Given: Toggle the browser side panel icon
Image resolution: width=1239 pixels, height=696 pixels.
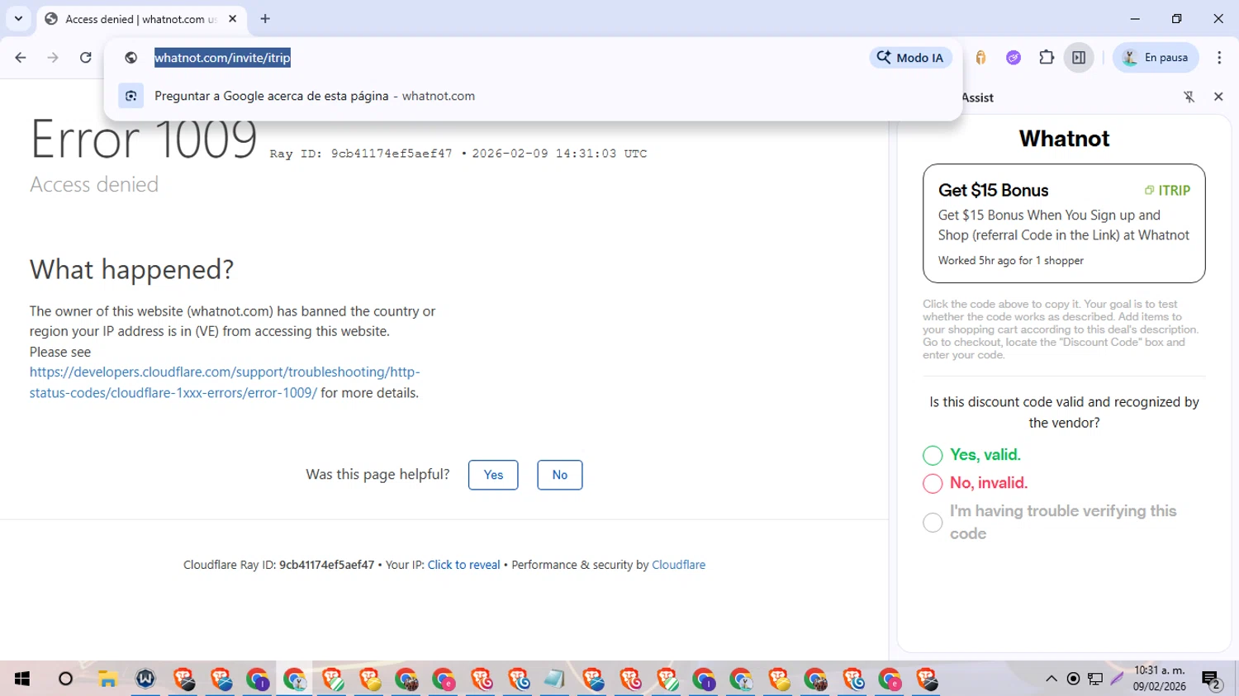Looking at the screenshot, I should pos(1079,58).
